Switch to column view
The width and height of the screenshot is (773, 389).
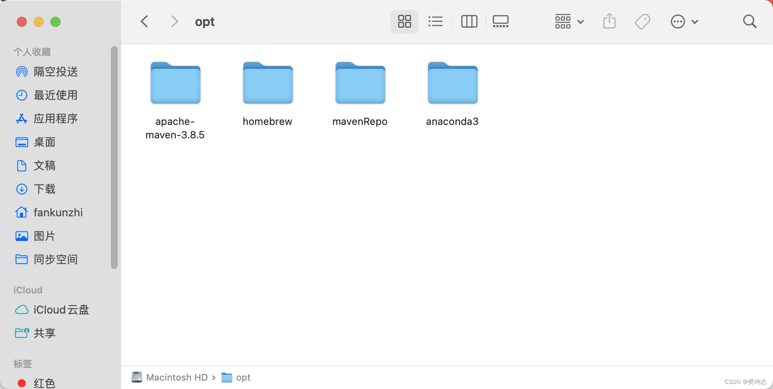(469, 21)
